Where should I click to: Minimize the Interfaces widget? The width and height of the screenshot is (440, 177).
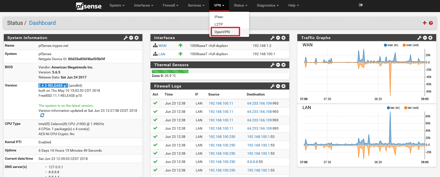pos(278,38)
